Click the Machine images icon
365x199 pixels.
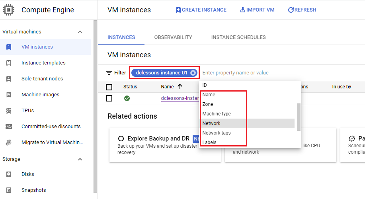tap(9, 95)
